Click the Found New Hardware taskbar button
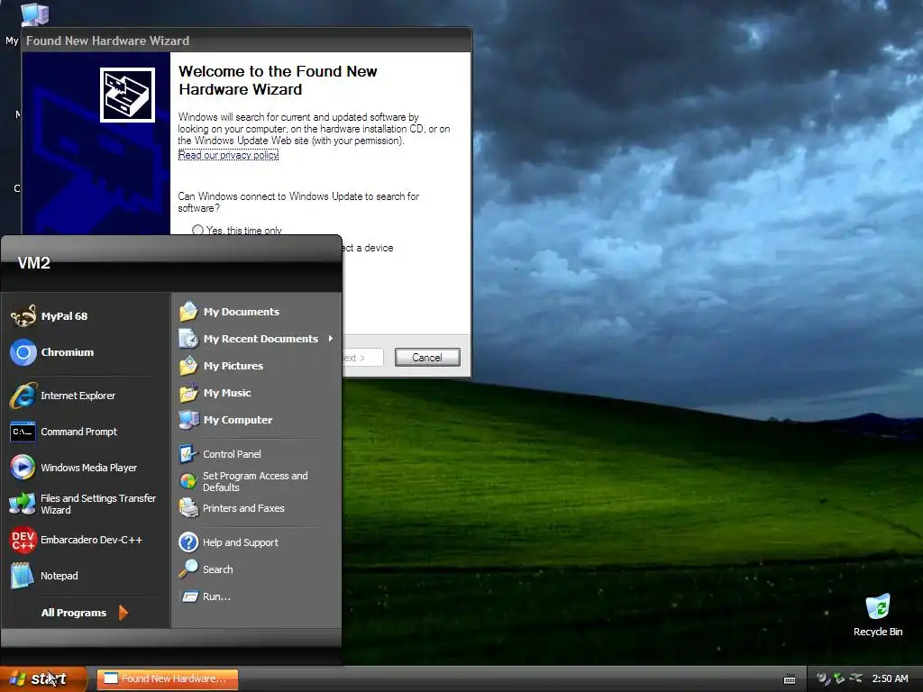 point(167,679)
